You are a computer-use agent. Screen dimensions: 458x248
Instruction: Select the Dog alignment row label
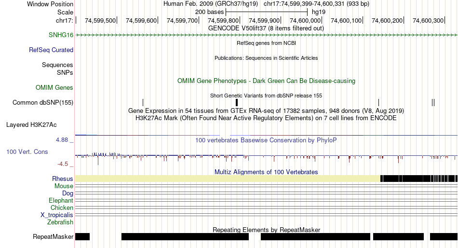pyautogui.click(x=67, y=193)
